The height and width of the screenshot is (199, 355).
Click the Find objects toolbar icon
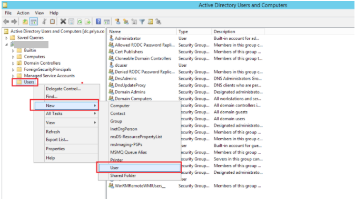pos(150,22)
